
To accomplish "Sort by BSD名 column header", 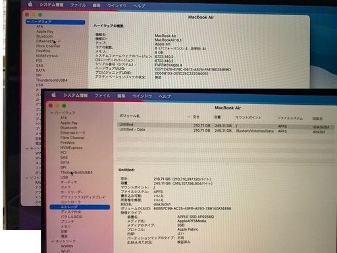I will [317, 119].
